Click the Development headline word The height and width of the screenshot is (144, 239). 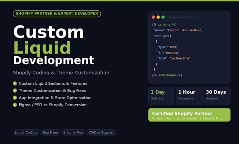point(54,61)
